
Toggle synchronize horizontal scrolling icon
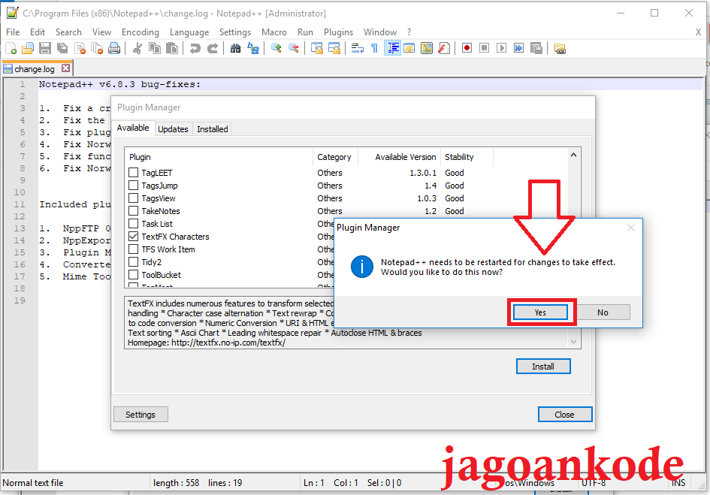pyautogui.click(x=334, y=48)
